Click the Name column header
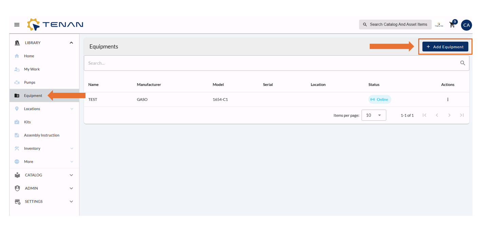482x228 pixels. tap(93, 85)
